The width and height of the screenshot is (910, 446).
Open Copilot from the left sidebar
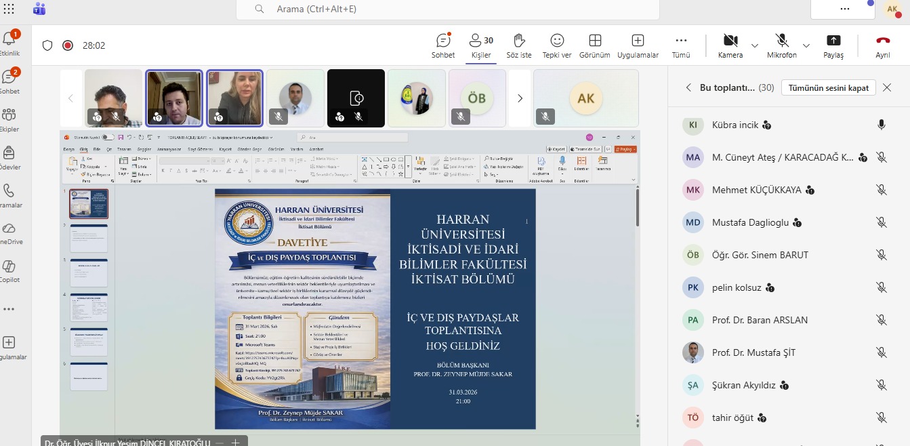click(10, 270)
